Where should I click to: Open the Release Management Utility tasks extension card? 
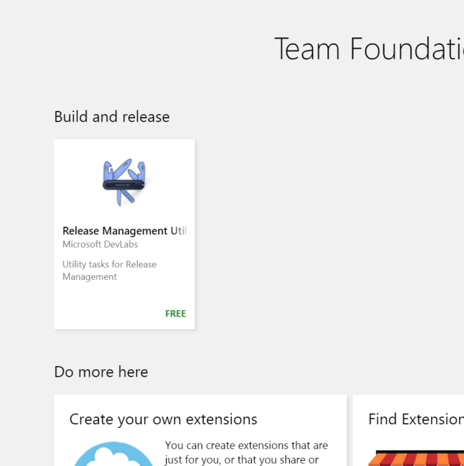coord(124,234)
